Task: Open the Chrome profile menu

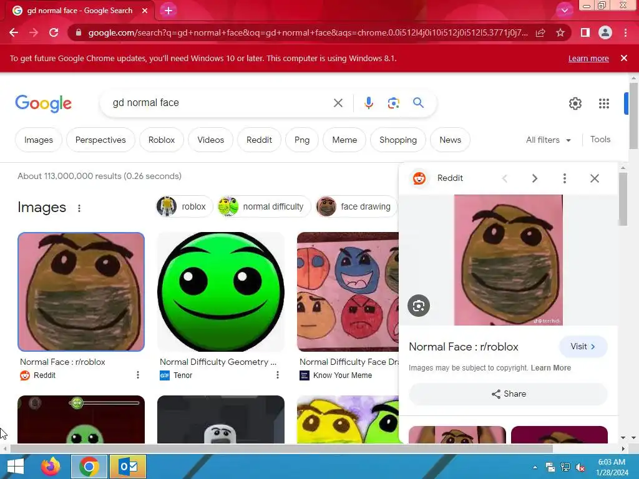Action: tap(605, 32)
